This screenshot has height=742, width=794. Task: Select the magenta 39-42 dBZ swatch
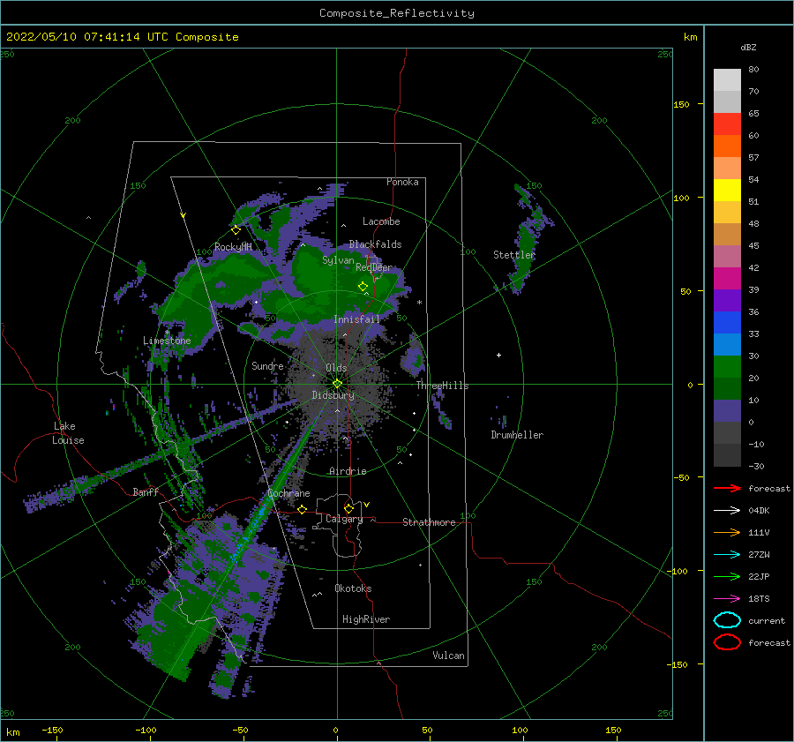point(727,279)
